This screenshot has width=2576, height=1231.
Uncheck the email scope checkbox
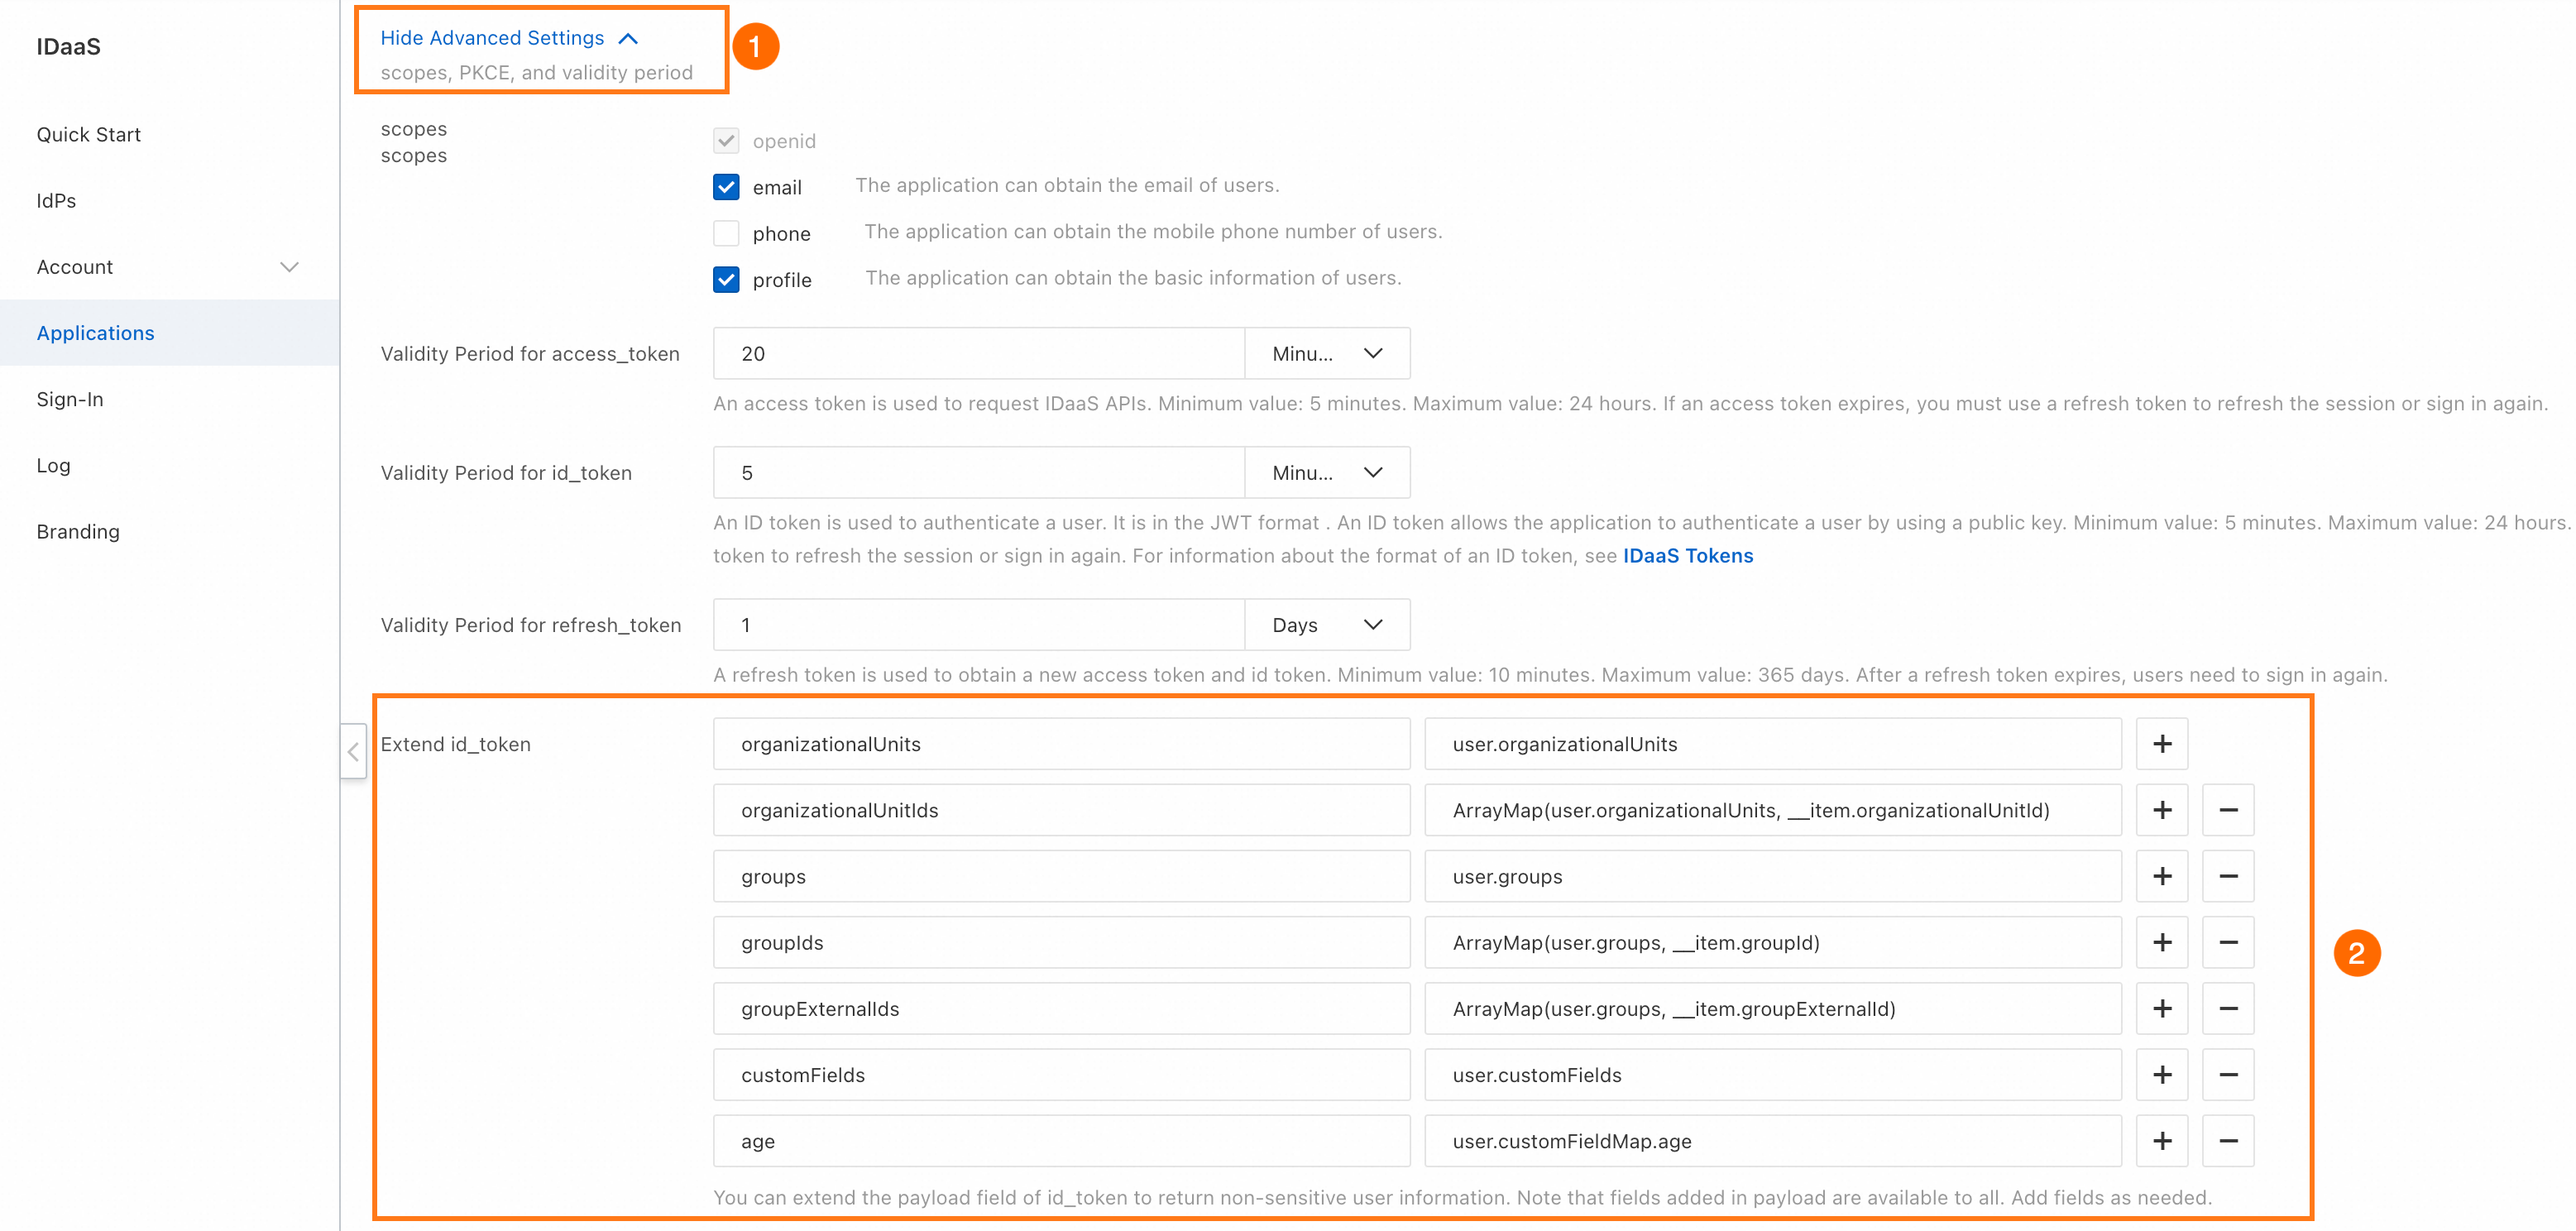pos(726,187)
